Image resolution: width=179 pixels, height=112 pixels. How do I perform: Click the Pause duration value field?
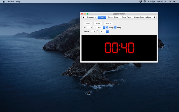click(x=93, y=31)
